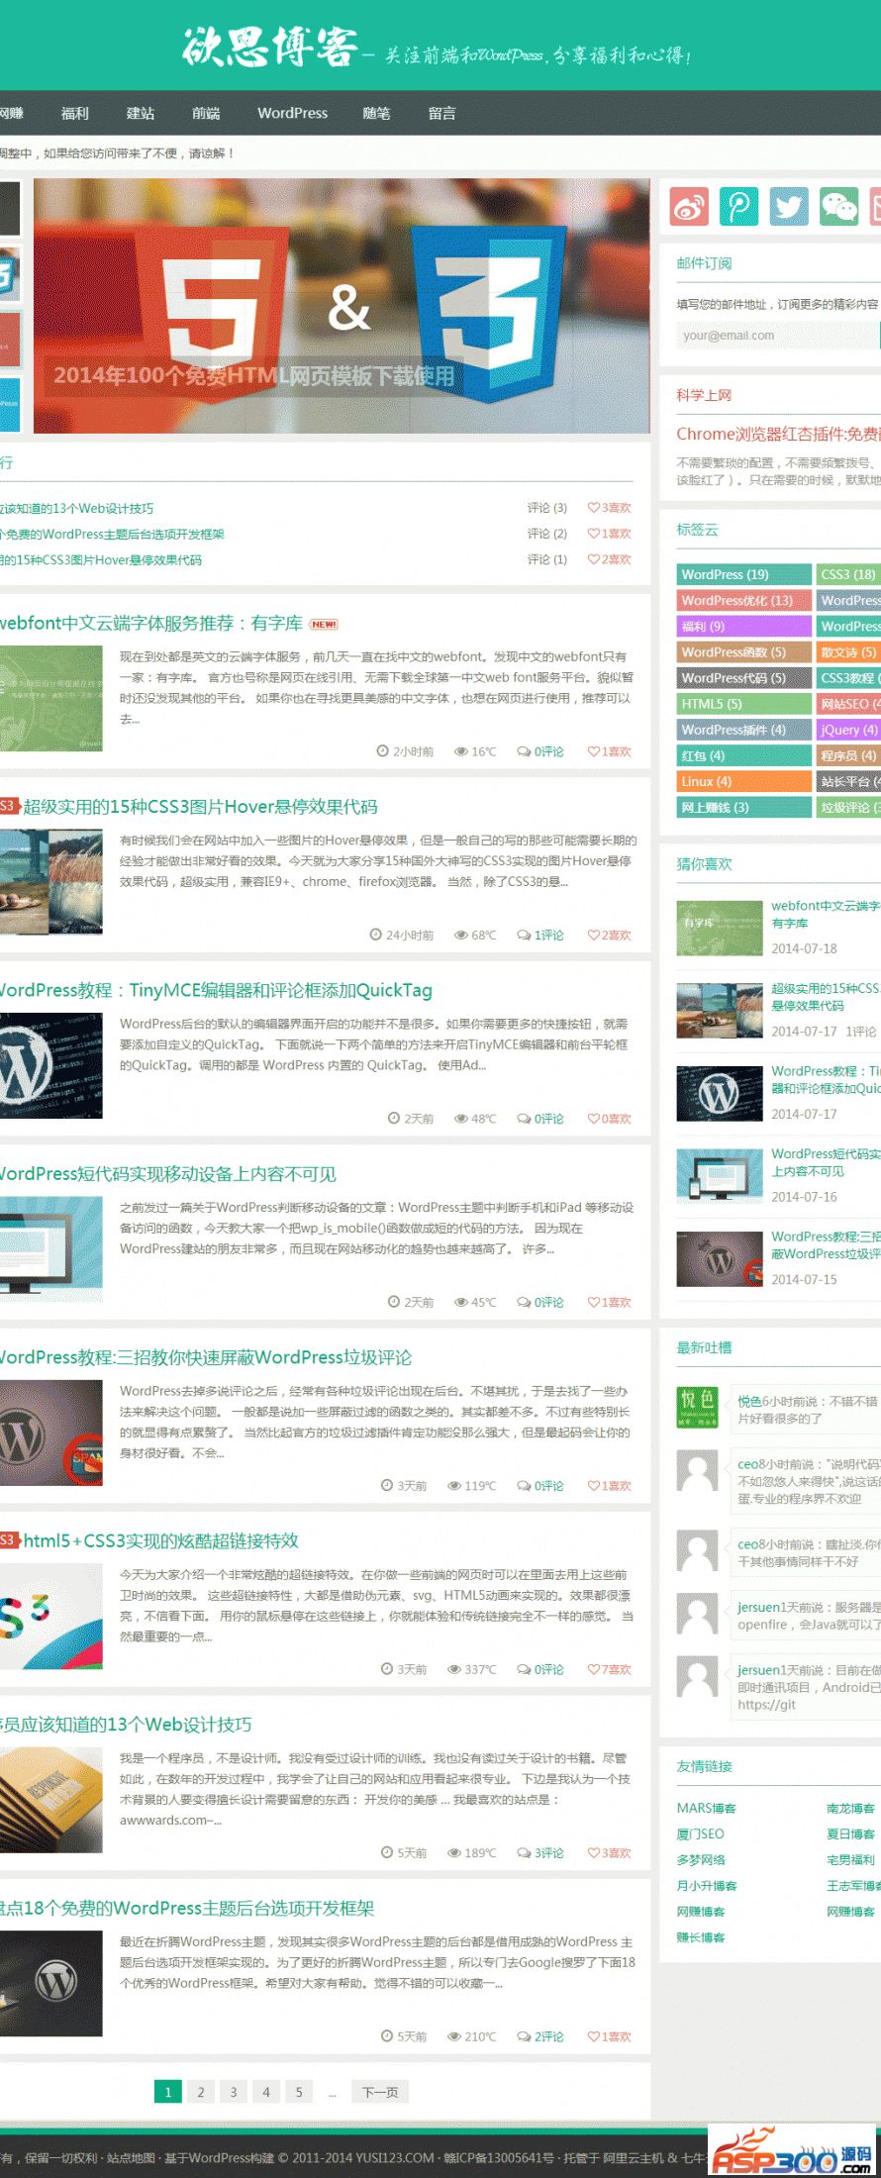
Task: Open comments on 18个免费WordPress框架 article (2评论)
Action: coord(540,2036)
